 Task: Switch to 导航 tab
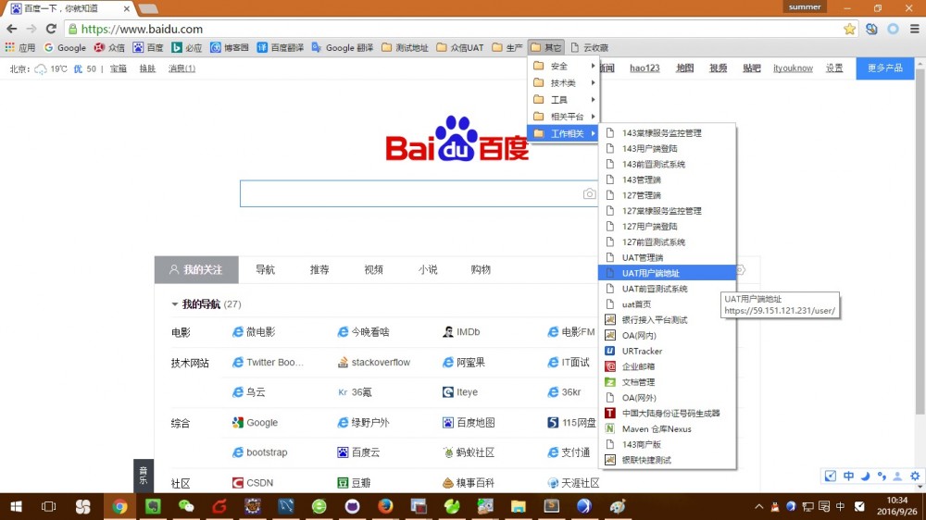point(265,270)
